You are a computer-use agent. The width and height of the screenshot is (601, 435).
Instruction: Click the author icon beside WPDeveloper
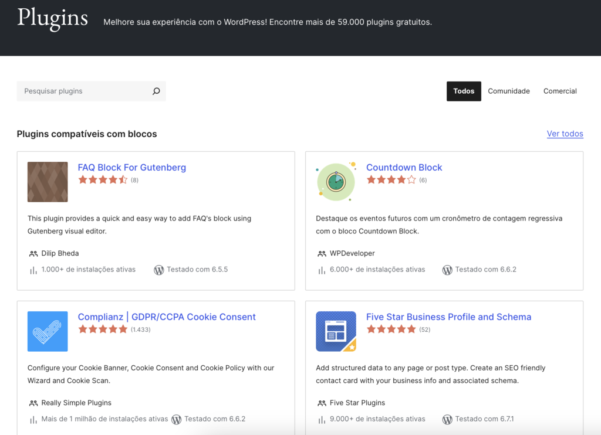[x=321, y=253]
